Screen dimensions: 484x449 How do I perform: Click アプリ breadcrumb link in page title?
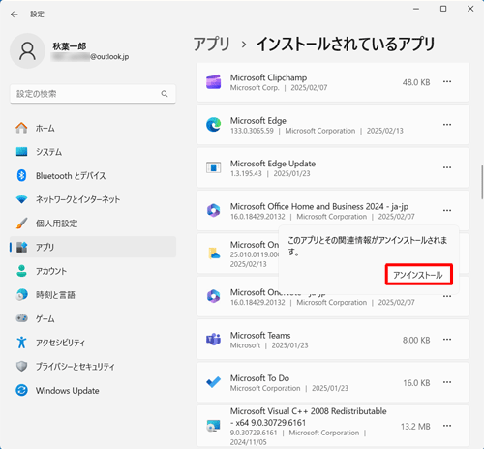click(x=212, y=44)
